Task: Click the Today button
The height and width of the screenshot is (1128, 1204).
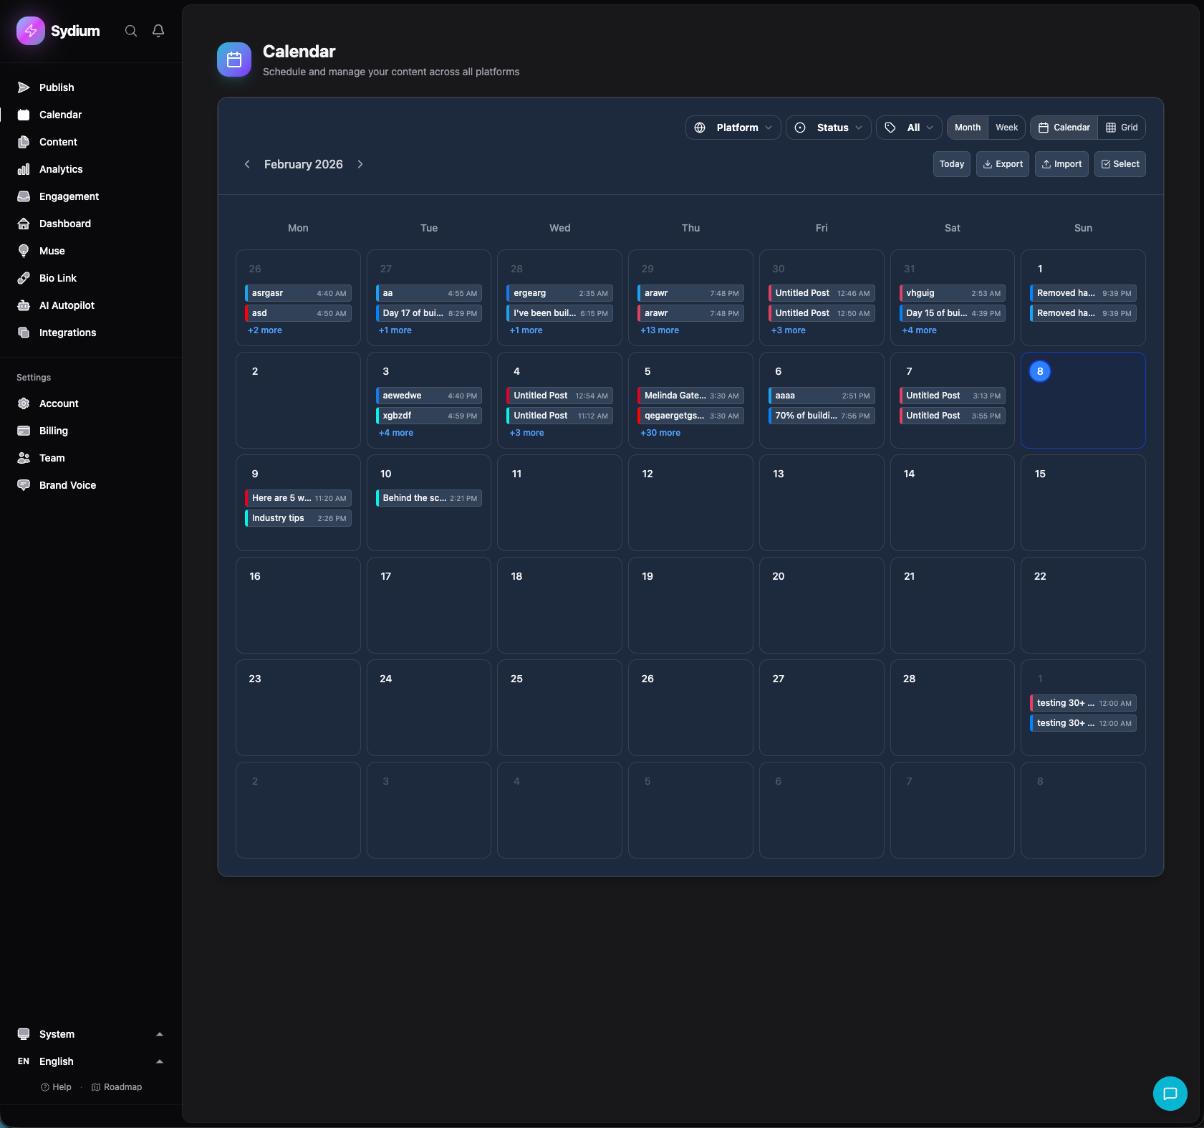Action: click(950, 163)
